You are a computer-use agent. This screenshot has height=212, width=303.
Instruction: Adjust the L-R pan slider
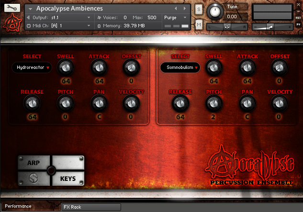click(x=227, y=27)
